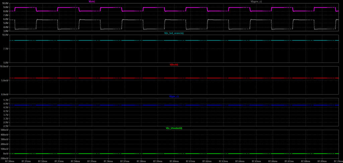Click the 9.0V vertical axis label
The width and height of the screenshot is (343, 163).
click(5, 7)
